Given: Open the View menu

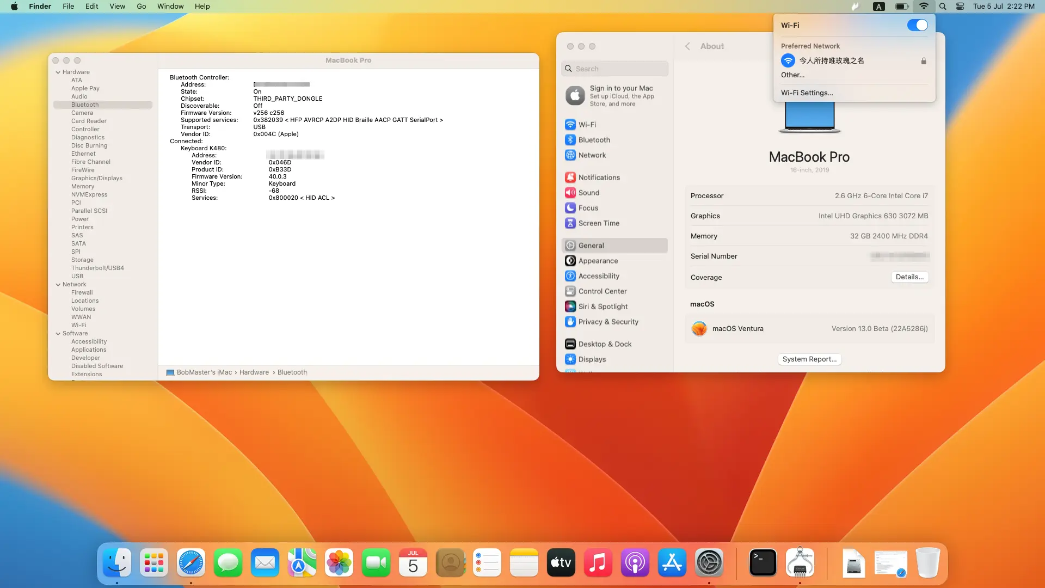Looking at the screenshot, I should [117, 7].
